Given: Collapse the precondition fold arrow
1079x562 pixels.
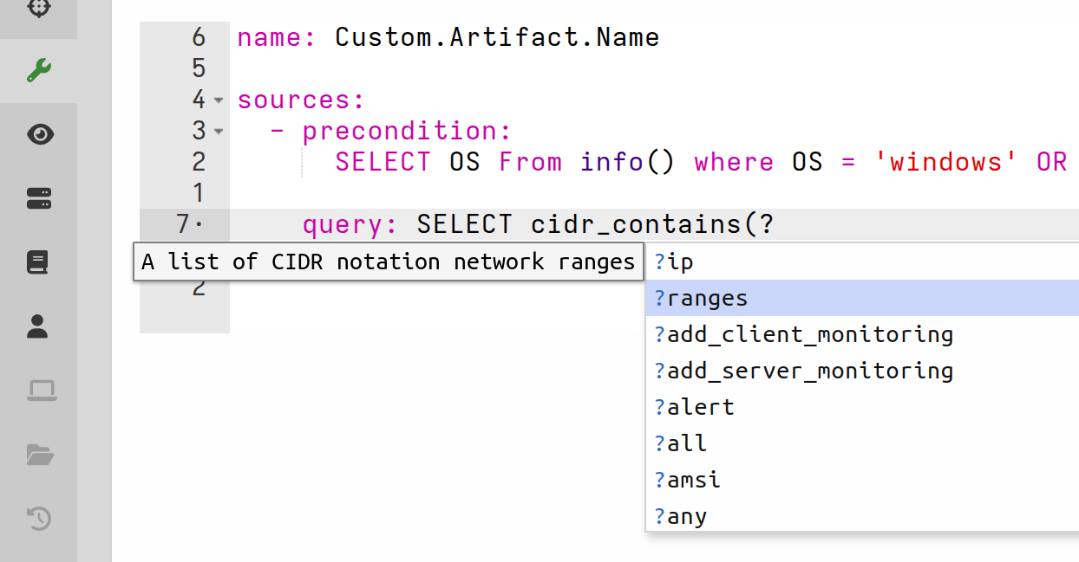Looking at the screenshot, I should (x=219, y=132).
